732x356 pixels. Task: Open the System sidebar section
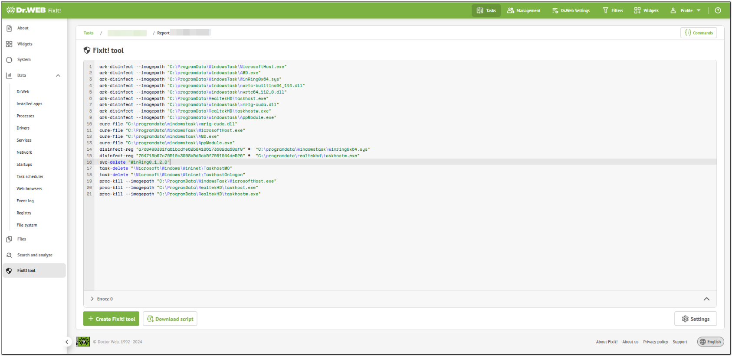click(24, 60)
